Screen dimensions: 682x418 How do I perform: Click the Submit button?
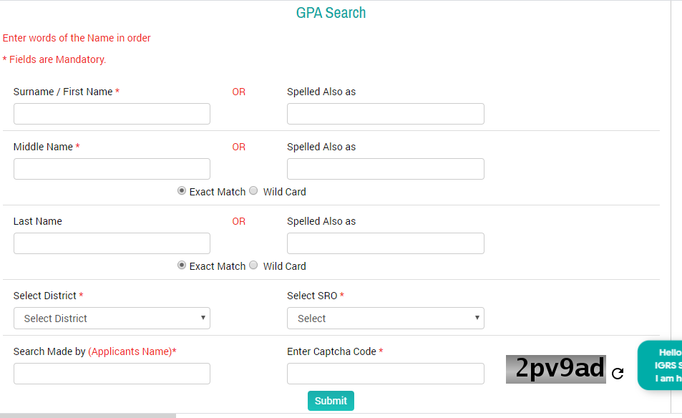(331, 400)
